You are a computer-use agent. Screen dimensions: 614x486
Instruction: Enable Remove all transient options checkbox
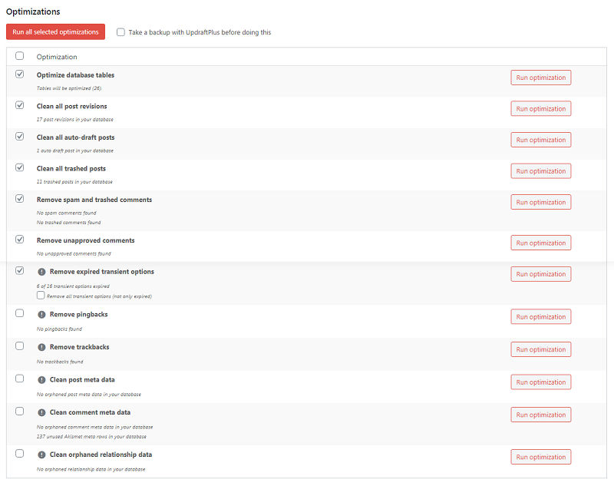41,296
